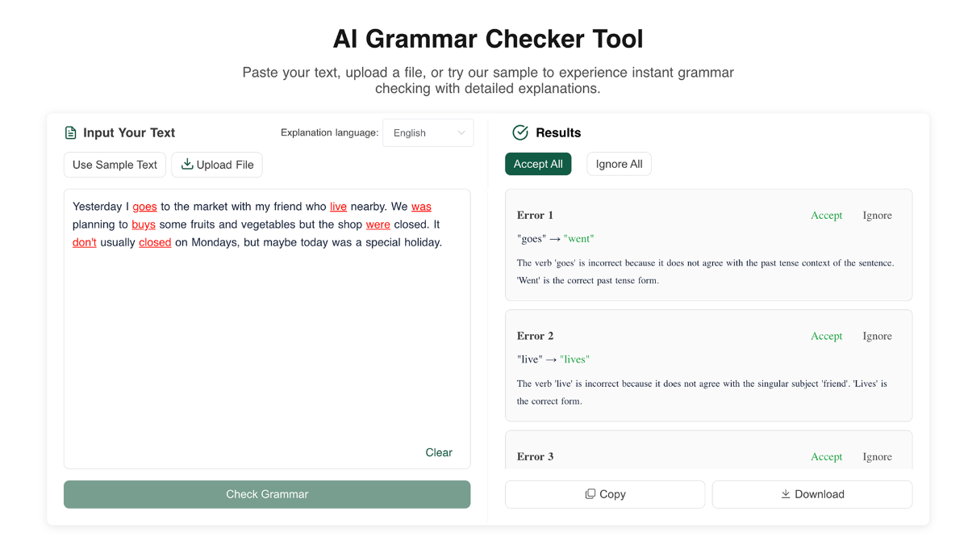968x545 pixels.
Task: Click the Clear link to empty the text
Action: pyautogui.click(x=439, y=452)
